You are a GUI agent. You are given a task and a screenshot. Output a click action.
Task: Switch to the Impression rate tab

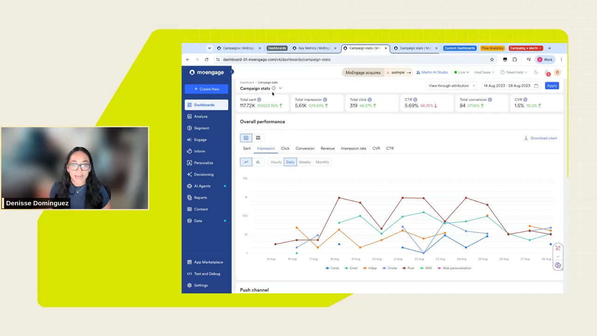click(354, 148)
